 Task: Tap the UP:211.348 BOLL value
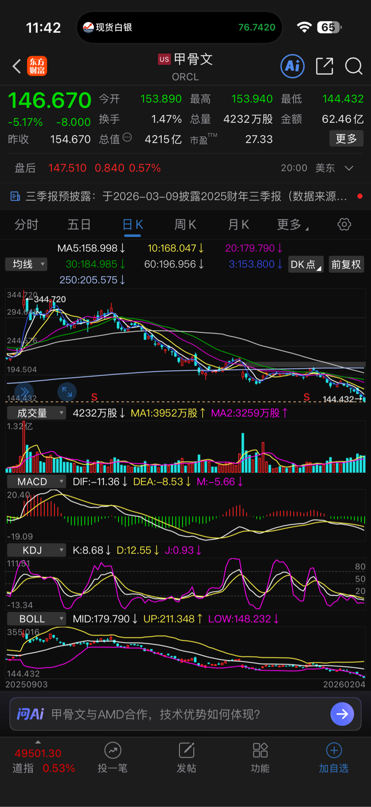pyautogui.click(x=173, y=619)
